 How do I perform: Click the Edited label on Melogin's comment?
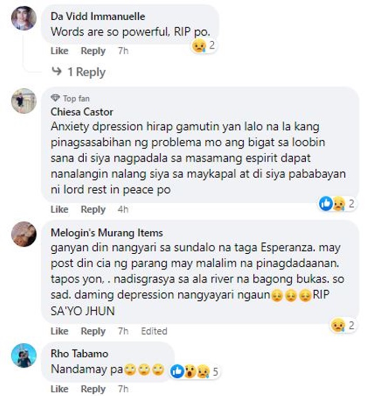pos(154,331)
